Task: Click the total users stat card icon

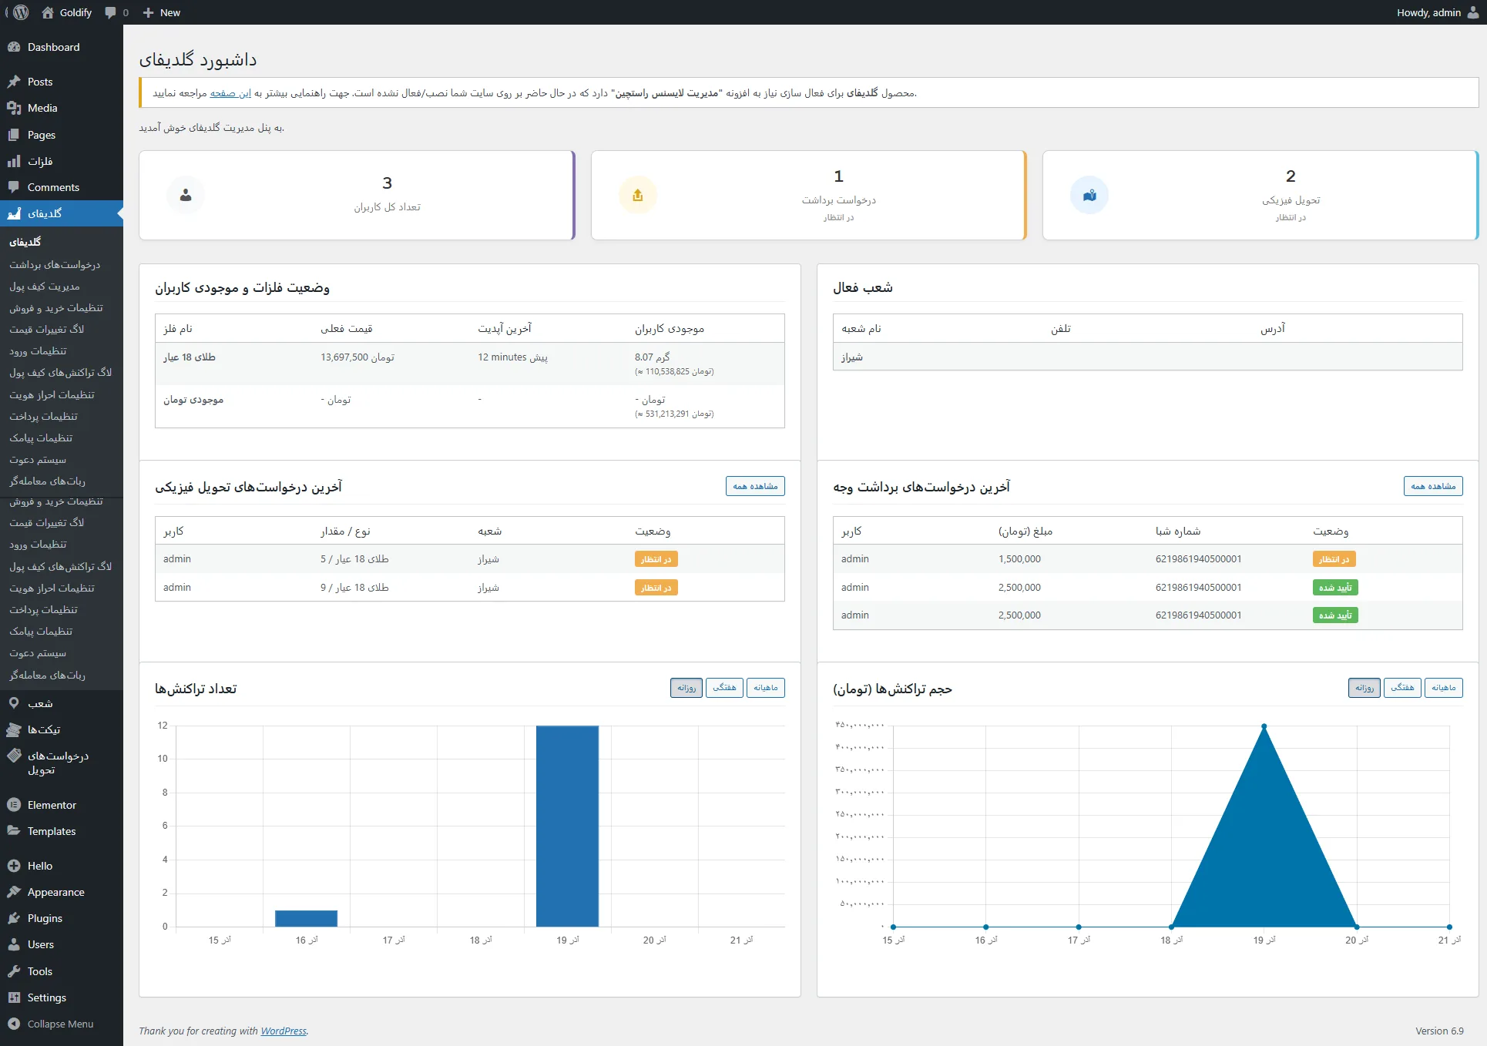Action: coord(186,196)
